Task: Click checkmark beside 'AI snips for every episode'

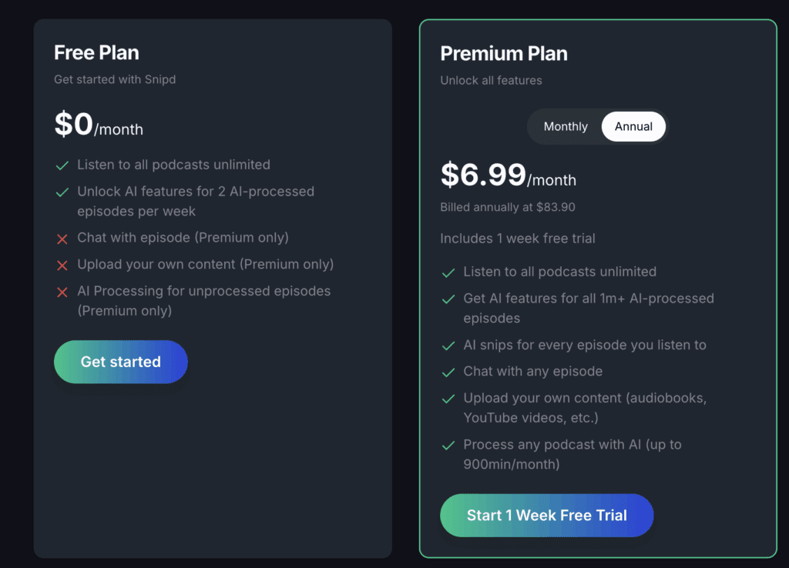Action: 448,346
